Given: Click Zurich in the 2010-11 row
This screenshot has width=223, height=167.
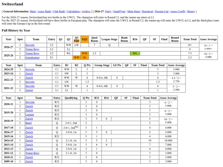Looking at the screenshot, I should click(29, 157).
